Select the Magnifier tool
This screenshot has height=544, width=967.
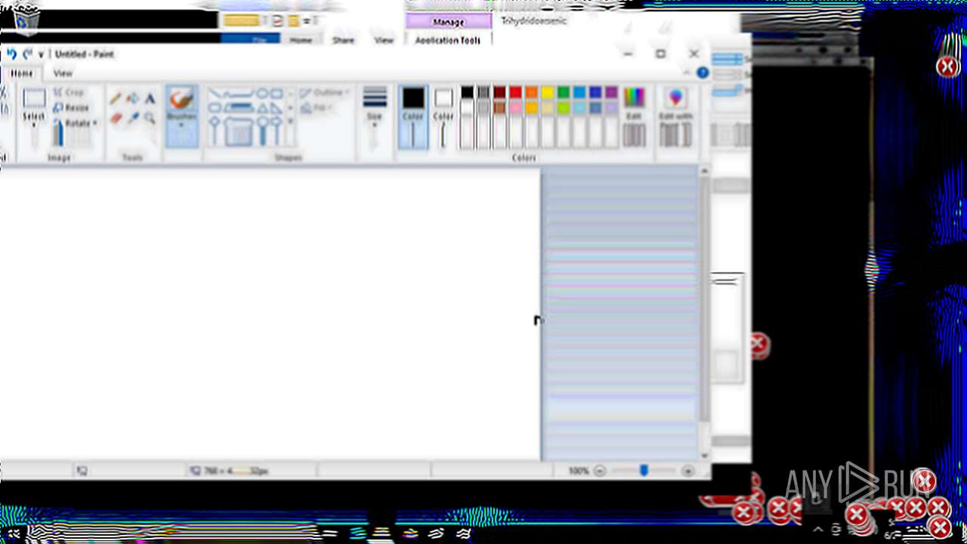coord(150,118)
